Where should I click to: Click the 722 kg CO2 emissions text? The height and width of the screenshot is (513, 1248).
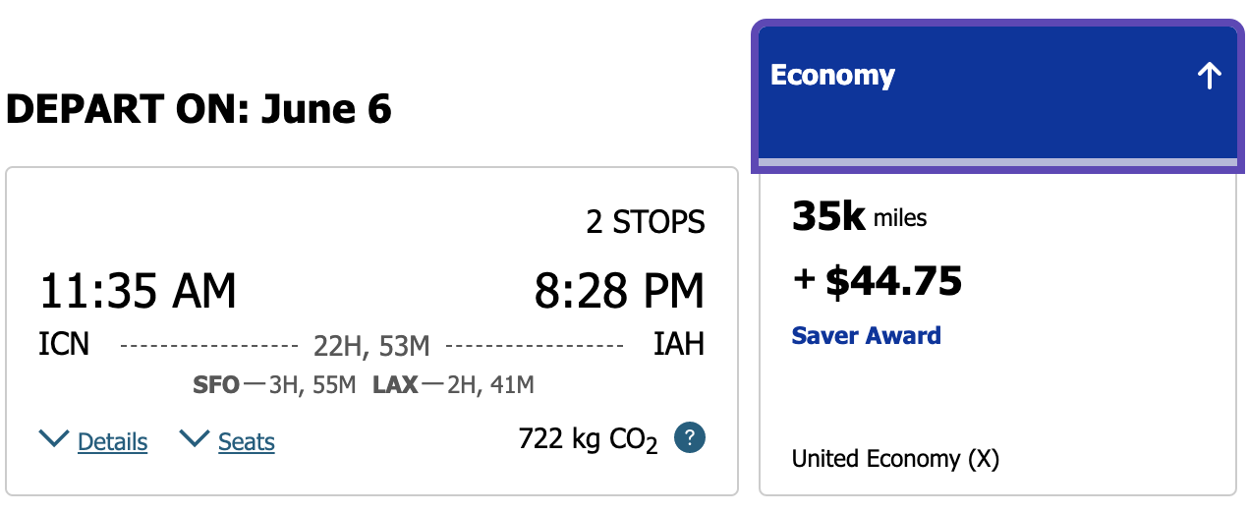point(587,440)
